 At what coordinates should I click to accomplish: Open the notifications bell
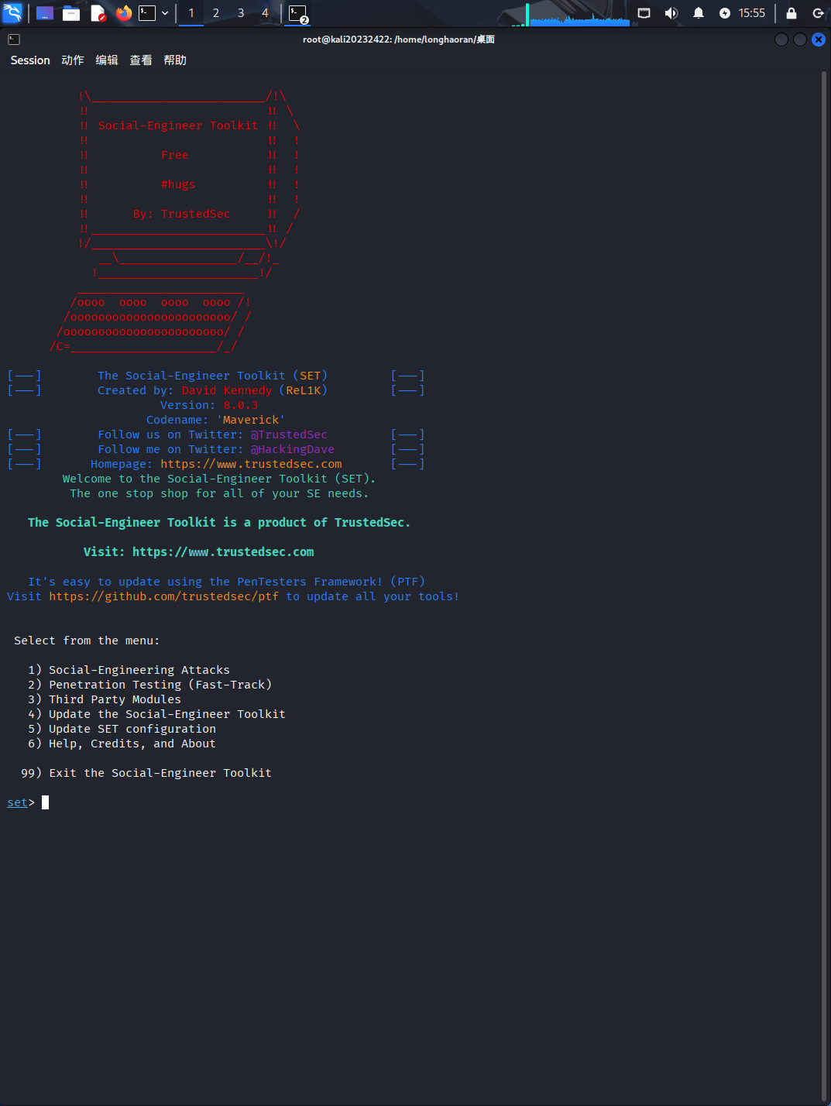point(699,13)
